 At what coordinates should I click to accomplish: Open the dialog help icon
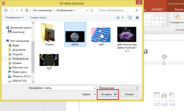(x=137, y=17)
